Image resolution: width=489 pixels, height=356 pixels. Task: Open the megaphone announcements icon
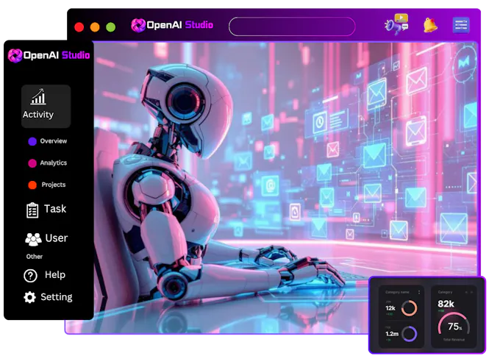coord(396,24)
